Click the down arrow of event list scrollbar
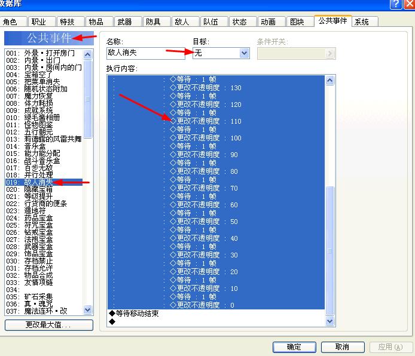415x356 pixels. click(88, 309)
